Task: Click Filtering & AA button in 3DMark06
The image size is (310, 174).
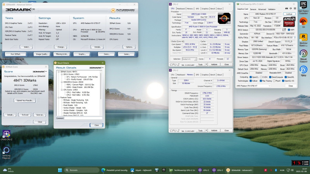Action: [62, 54]
